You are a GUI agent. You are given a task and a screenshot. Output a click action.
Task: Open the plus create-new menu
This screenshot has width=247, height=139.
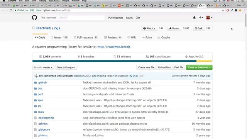201,17
